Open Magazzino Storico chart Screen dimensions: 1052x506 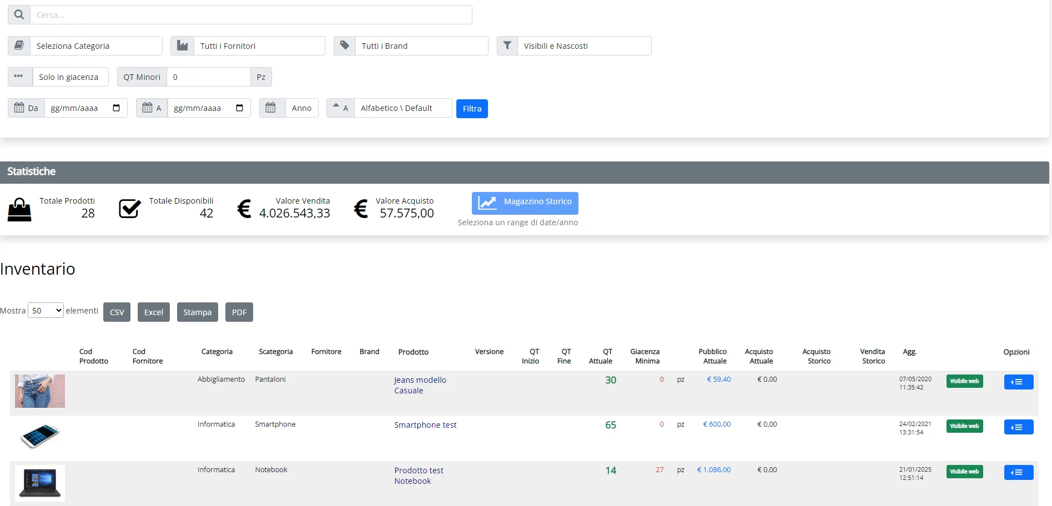tap(525, 203)
